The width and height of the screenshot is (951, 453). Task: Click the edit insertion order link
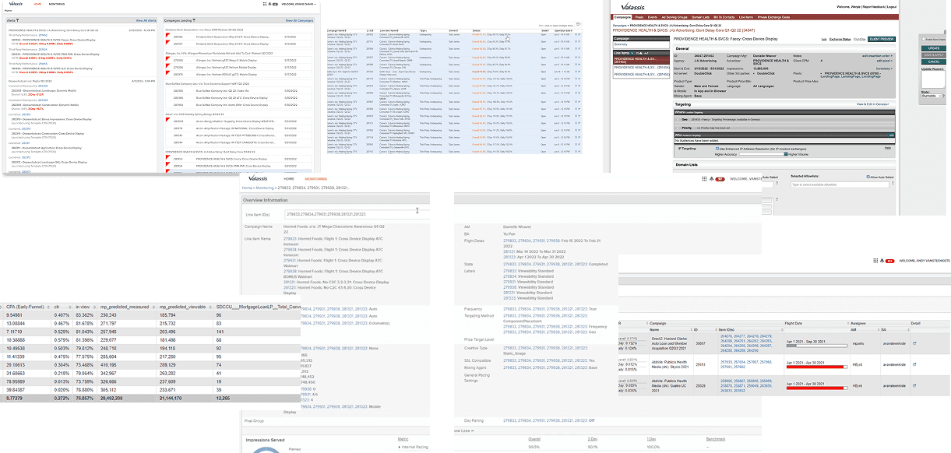[x=877, y=56]
